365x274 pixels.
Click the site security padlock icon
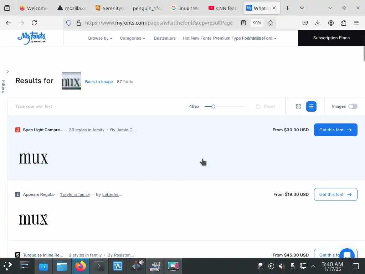point(79,23)
